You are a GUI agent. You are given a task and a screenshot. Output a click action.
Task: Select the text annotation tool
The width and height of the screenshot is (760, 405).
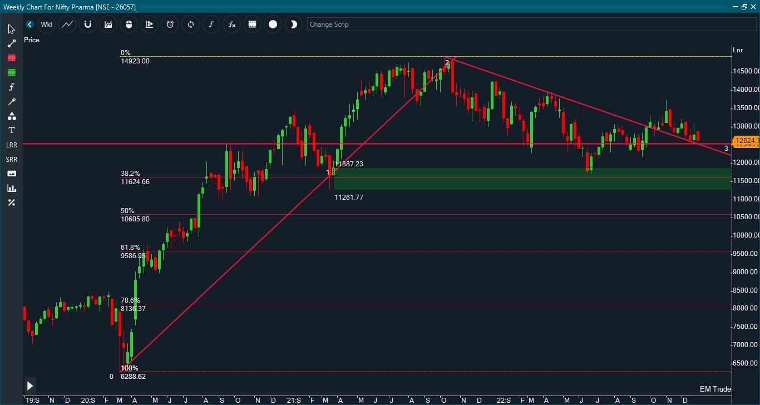tap(11, 130)
